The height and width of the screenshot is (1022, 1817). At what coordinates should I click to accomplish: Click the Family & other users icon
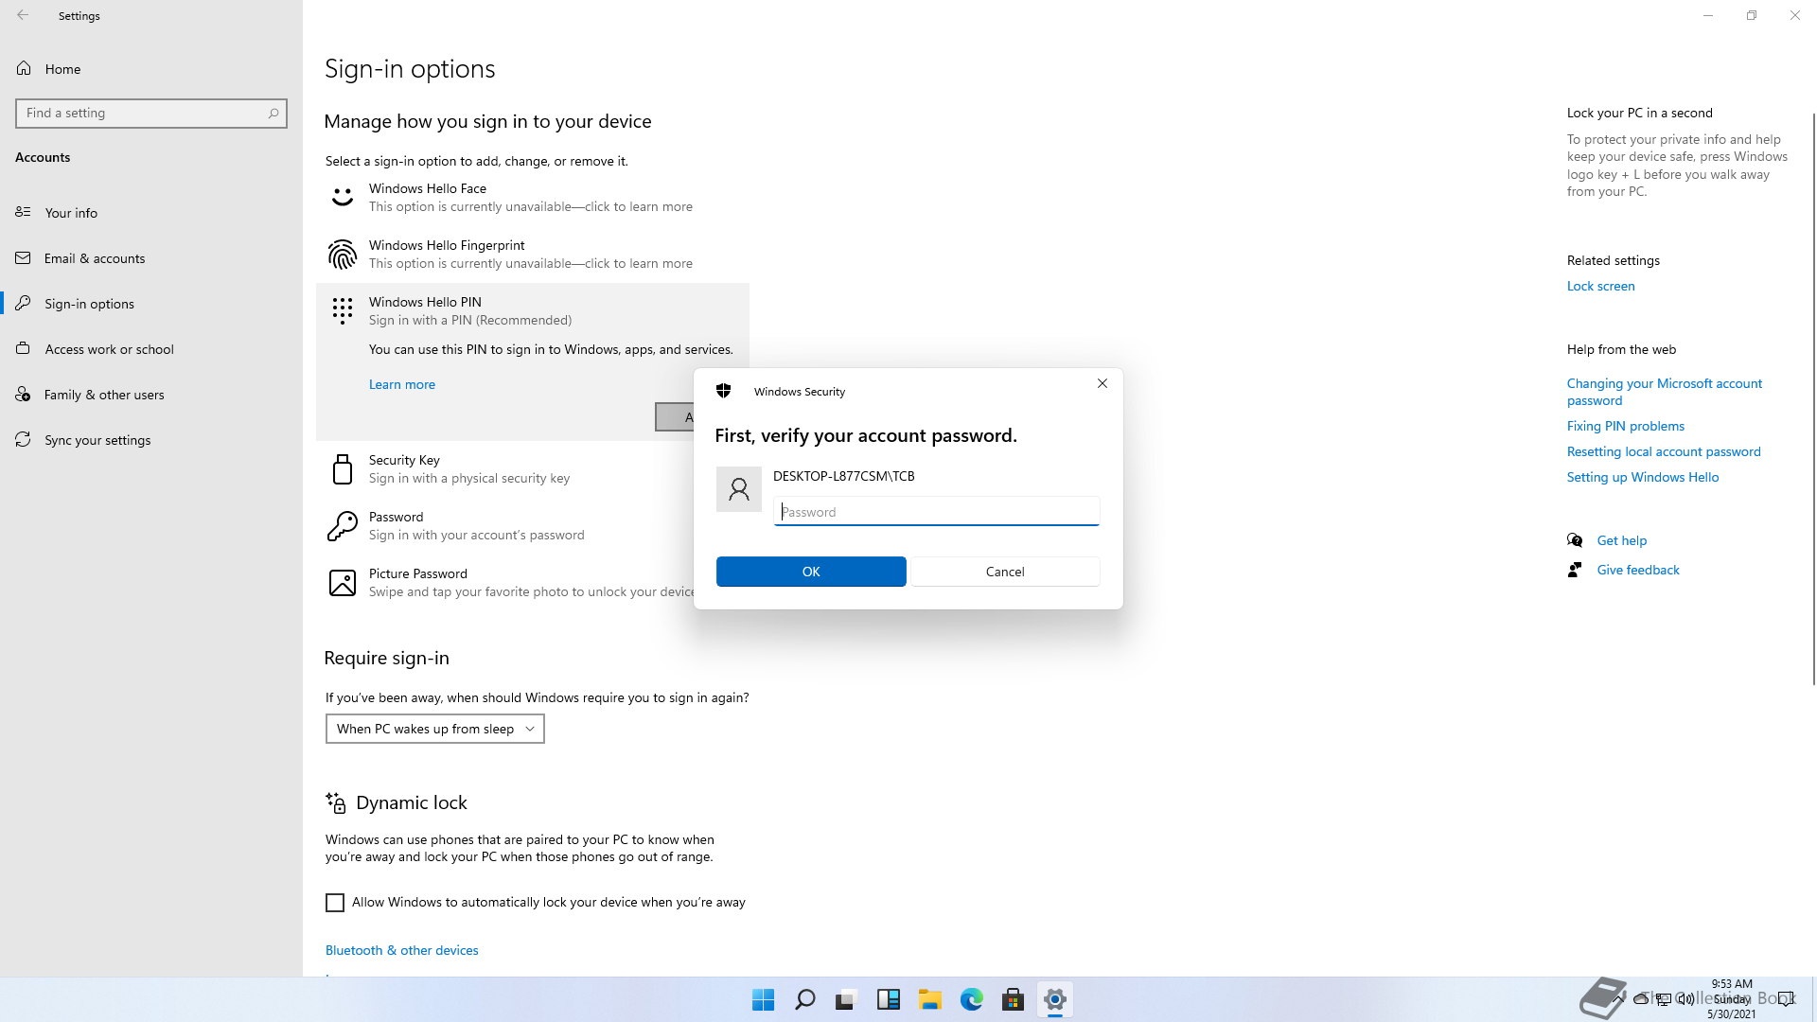24,394
